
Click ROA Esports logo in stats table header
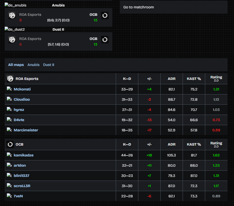pos(10,79)
